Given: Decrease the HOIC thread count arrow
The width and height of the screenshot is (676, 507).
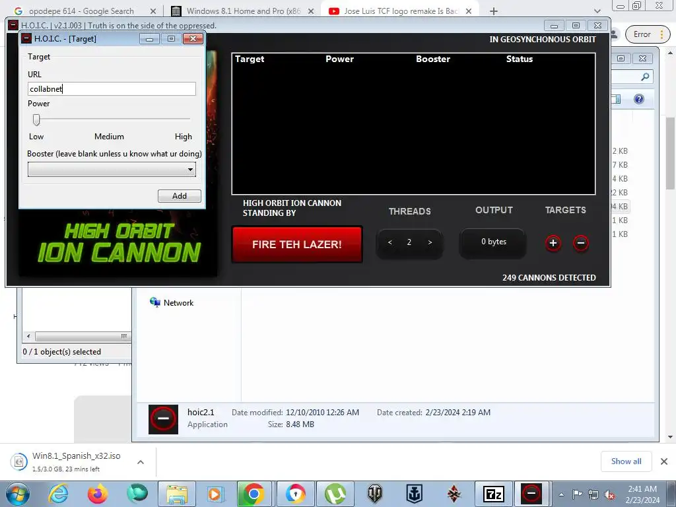Looking at the screenshot, I should pyautogui.click(x=389, y=242).
